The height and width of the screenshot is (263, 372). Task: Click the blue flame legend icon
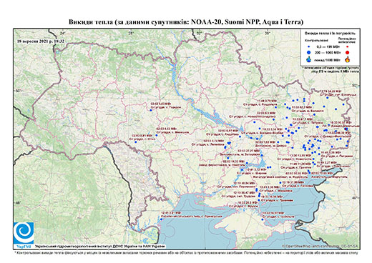(x=309, y=59)
